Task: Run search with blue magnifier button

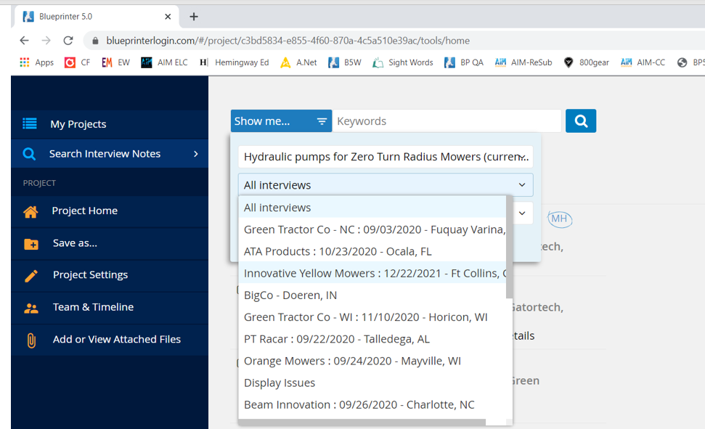Action: [580, 121]
